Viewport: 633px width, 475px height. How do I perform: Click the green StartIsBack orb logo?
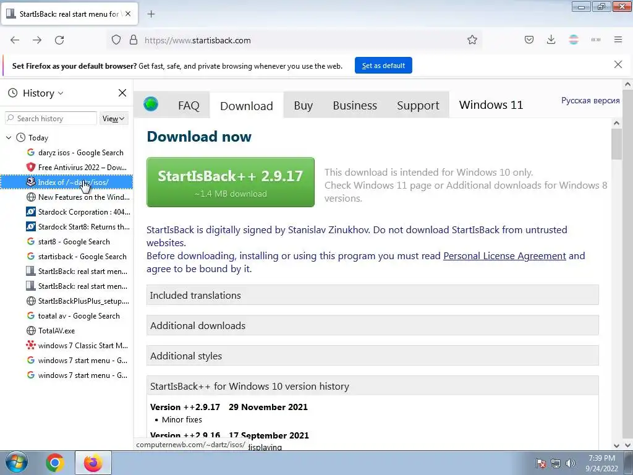point(151,104)
